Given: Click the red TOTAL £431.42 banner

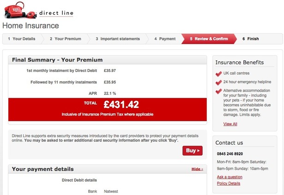Looking at the screenshot, I should coord(107,107).
